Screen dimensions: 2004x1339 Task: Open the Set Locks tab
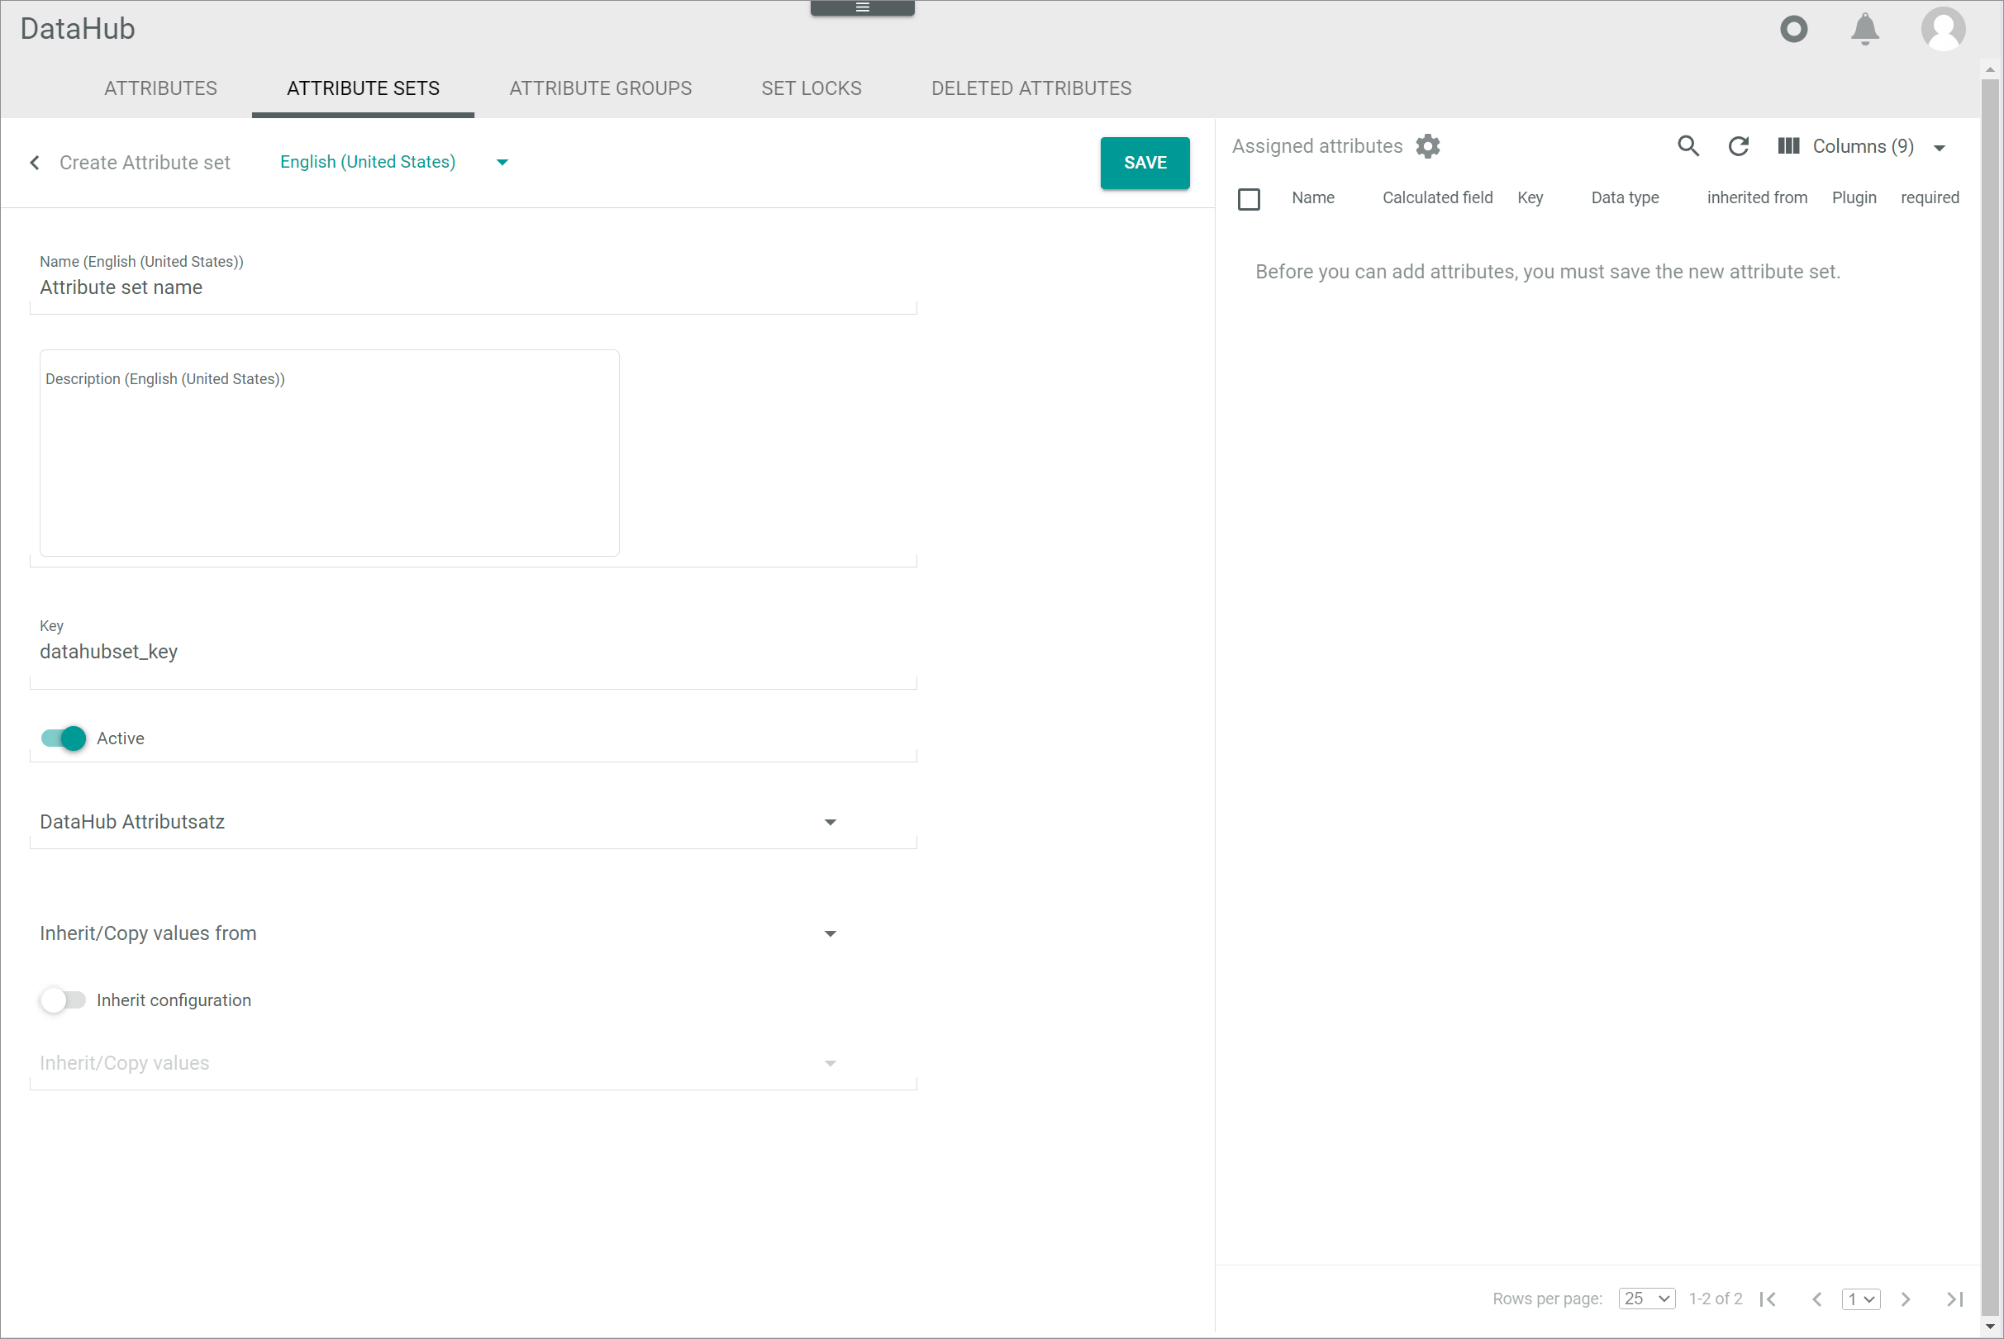812,88
